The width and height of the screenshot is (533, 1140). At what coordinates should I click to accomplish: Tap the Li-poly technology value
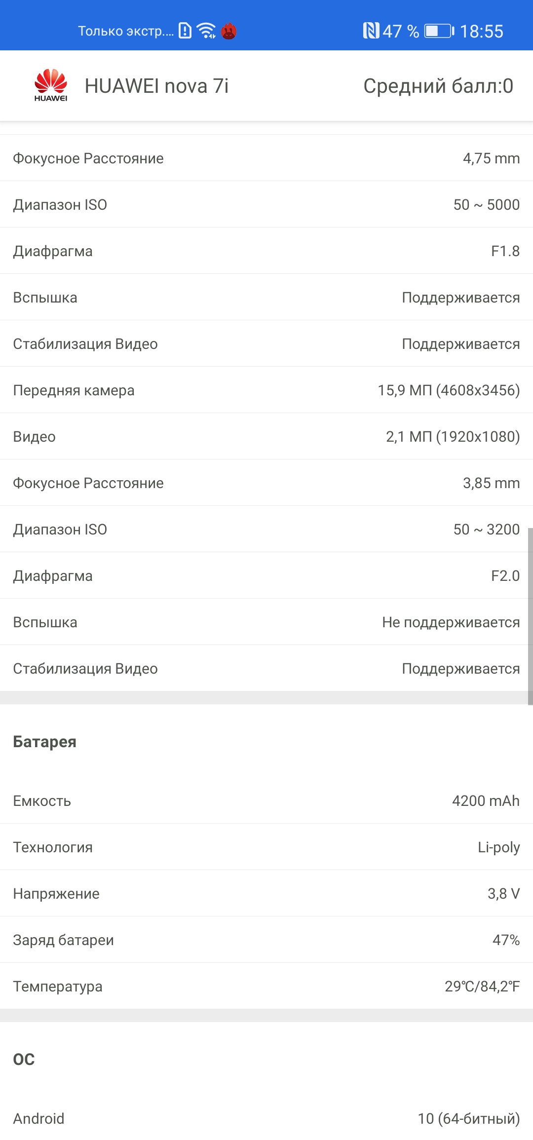[x=498, y=847]
